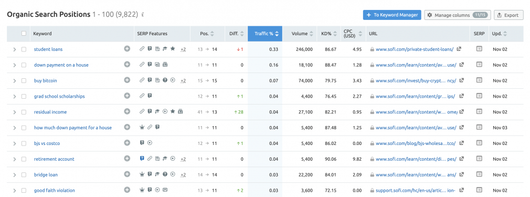Expand the 'student loans' row details
Viewport: 530px width, 197px height.
click(15, 49)
